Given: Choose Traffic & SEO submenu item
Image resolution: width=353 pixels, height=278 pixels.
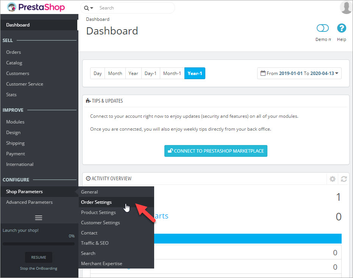Looking at the screenshot, I should pyautogui.click(x=116, y=243).
